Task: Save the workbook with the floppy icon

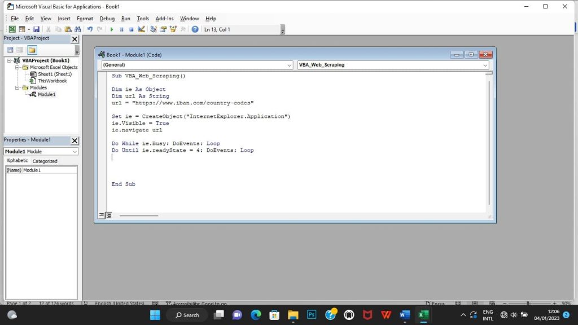Action: click(36, 29)
